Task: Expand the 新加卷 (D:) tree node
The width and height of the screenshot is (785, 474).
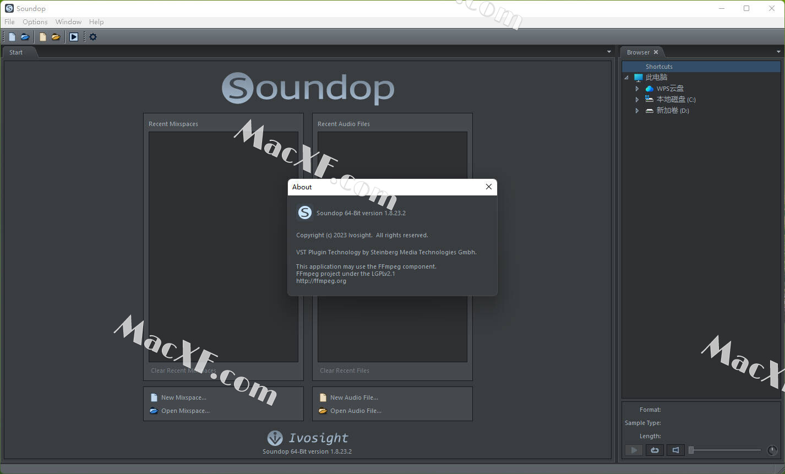Action: tap(637, 111)
